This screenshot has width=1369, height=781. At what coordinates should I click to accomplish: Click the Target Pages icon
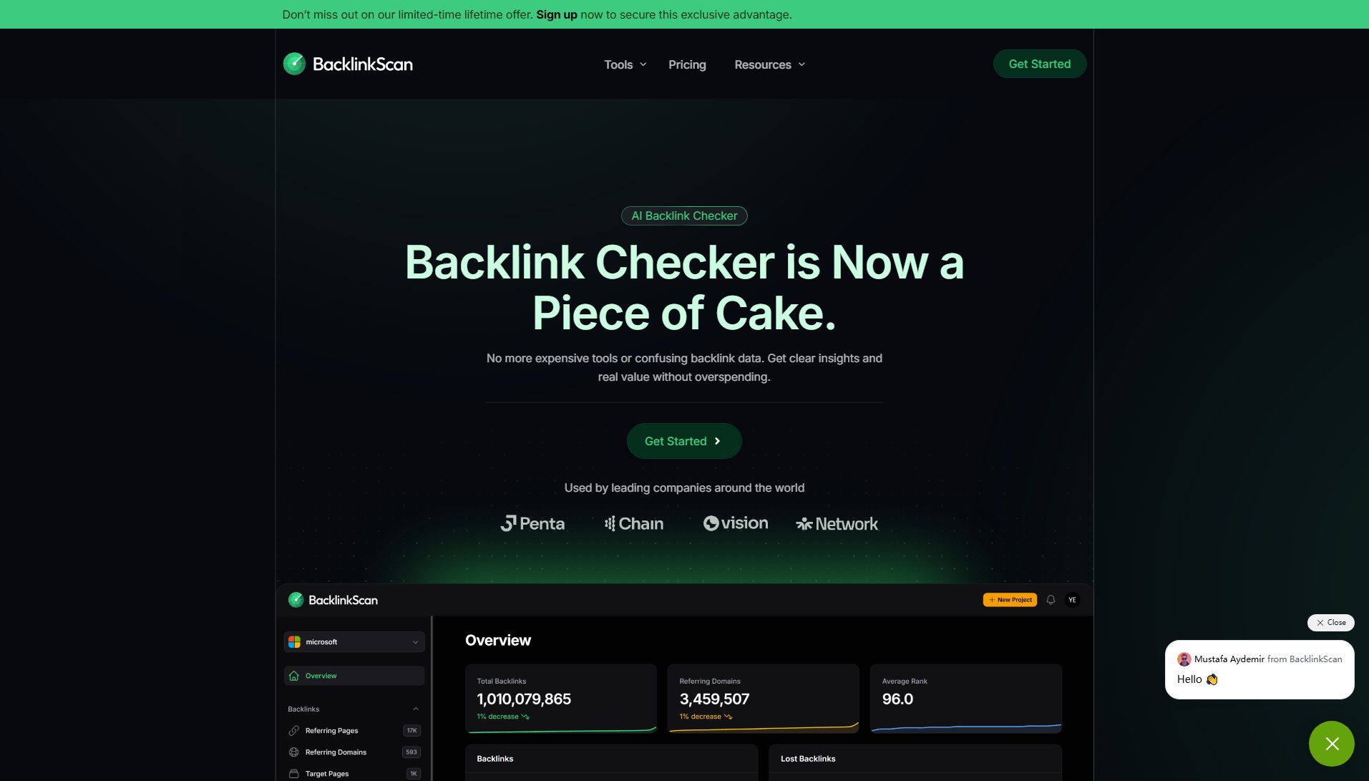[x=294, y=774]
